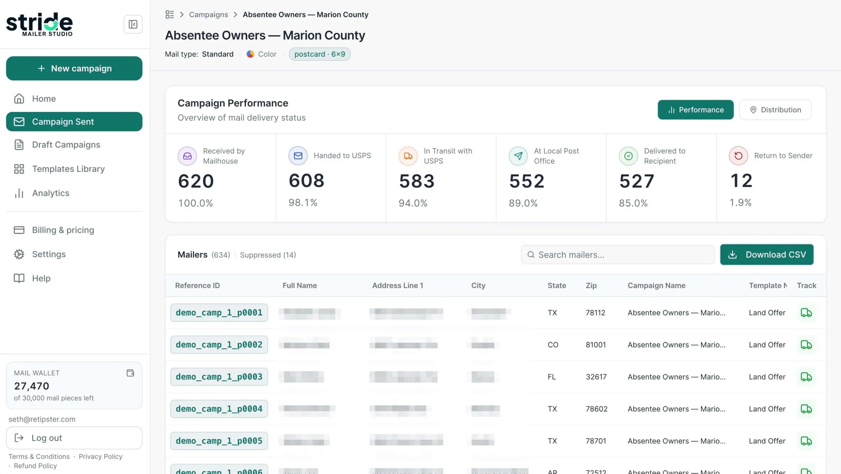Screen dimensions: 841x474
Task: Click reference ID demo_camp_1_p0003
Action: pos(219,377)
